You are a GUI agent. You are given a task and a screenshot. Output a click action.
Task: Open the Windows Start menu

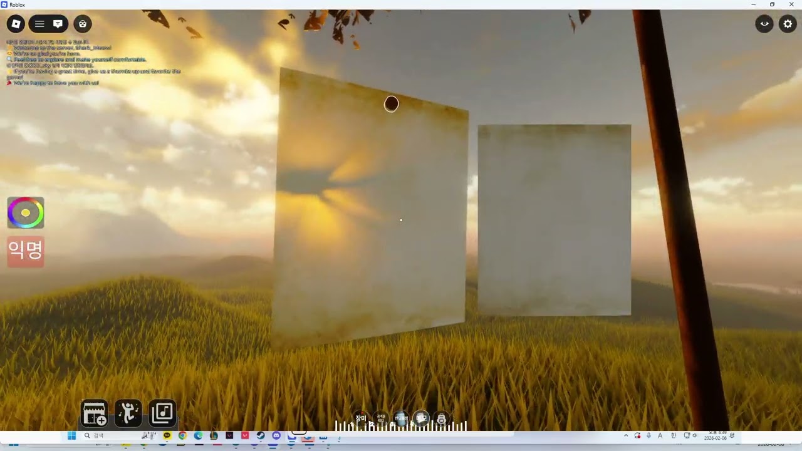tap(71, 435)
